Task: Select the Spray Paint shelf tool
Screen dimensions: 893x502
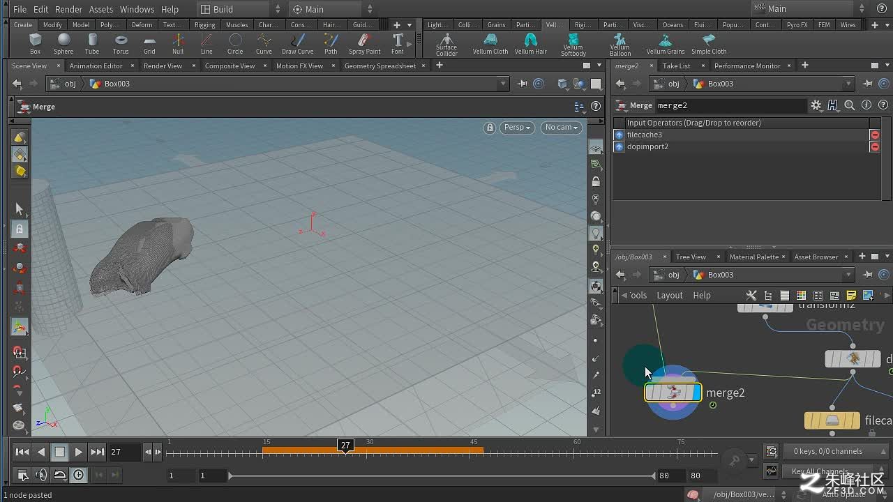Action: (364, 44)
